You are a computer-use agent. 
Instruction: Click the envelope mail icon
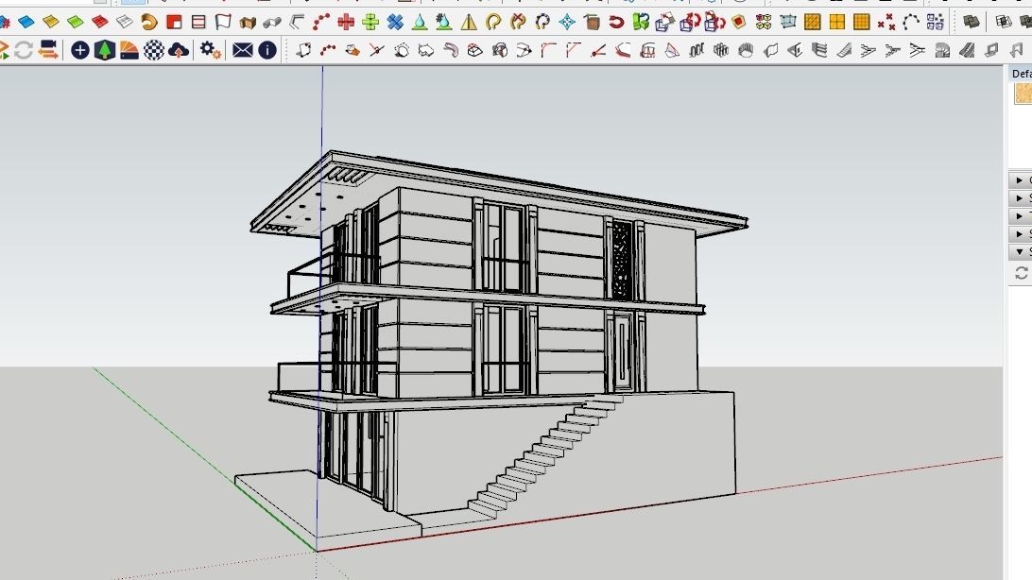click(242, 50)
